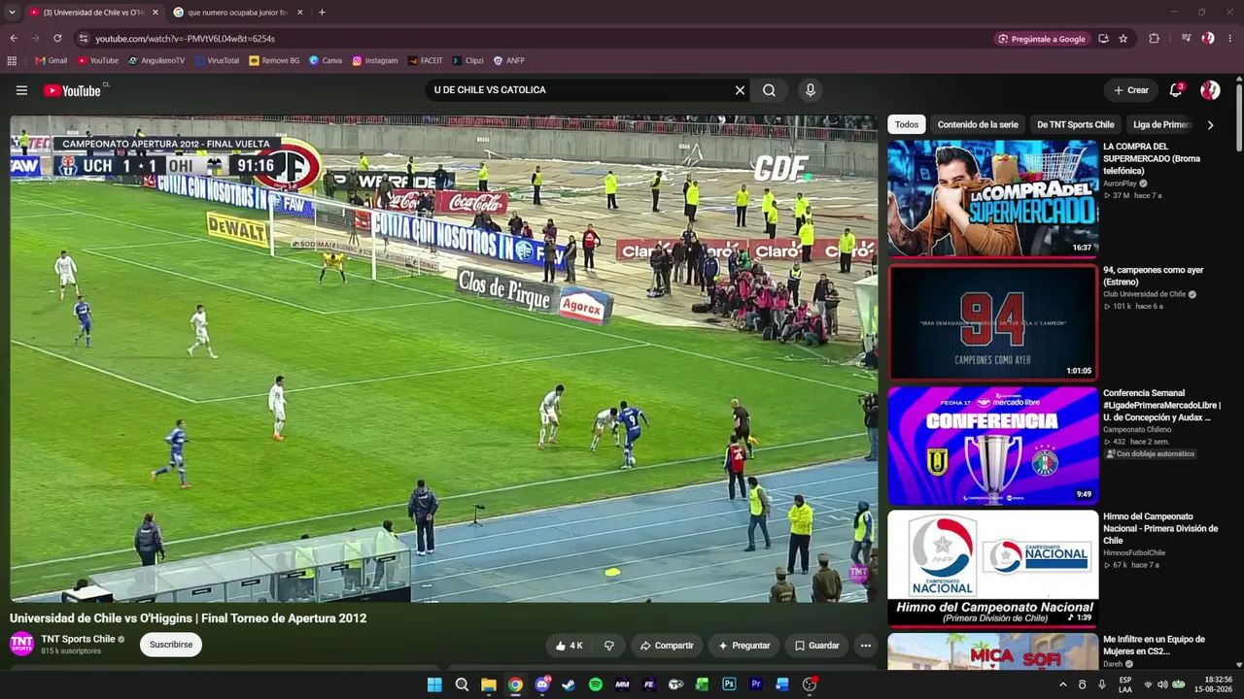Open the FACEIT bookmark
1244x699 pixels.
click(x=426, y=60)
